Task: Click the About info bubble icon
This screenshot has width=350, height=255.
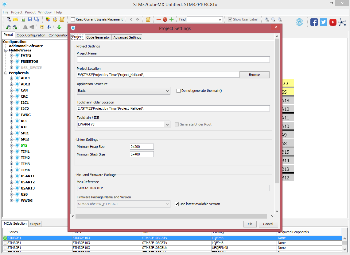Action: point(49,27)
